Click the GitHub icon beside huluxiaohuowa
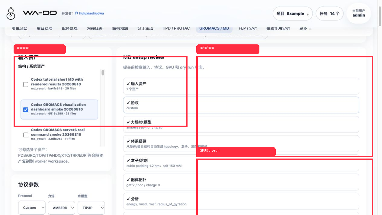The height and width of the screenshot is (215, 382). tap(76, 13)
